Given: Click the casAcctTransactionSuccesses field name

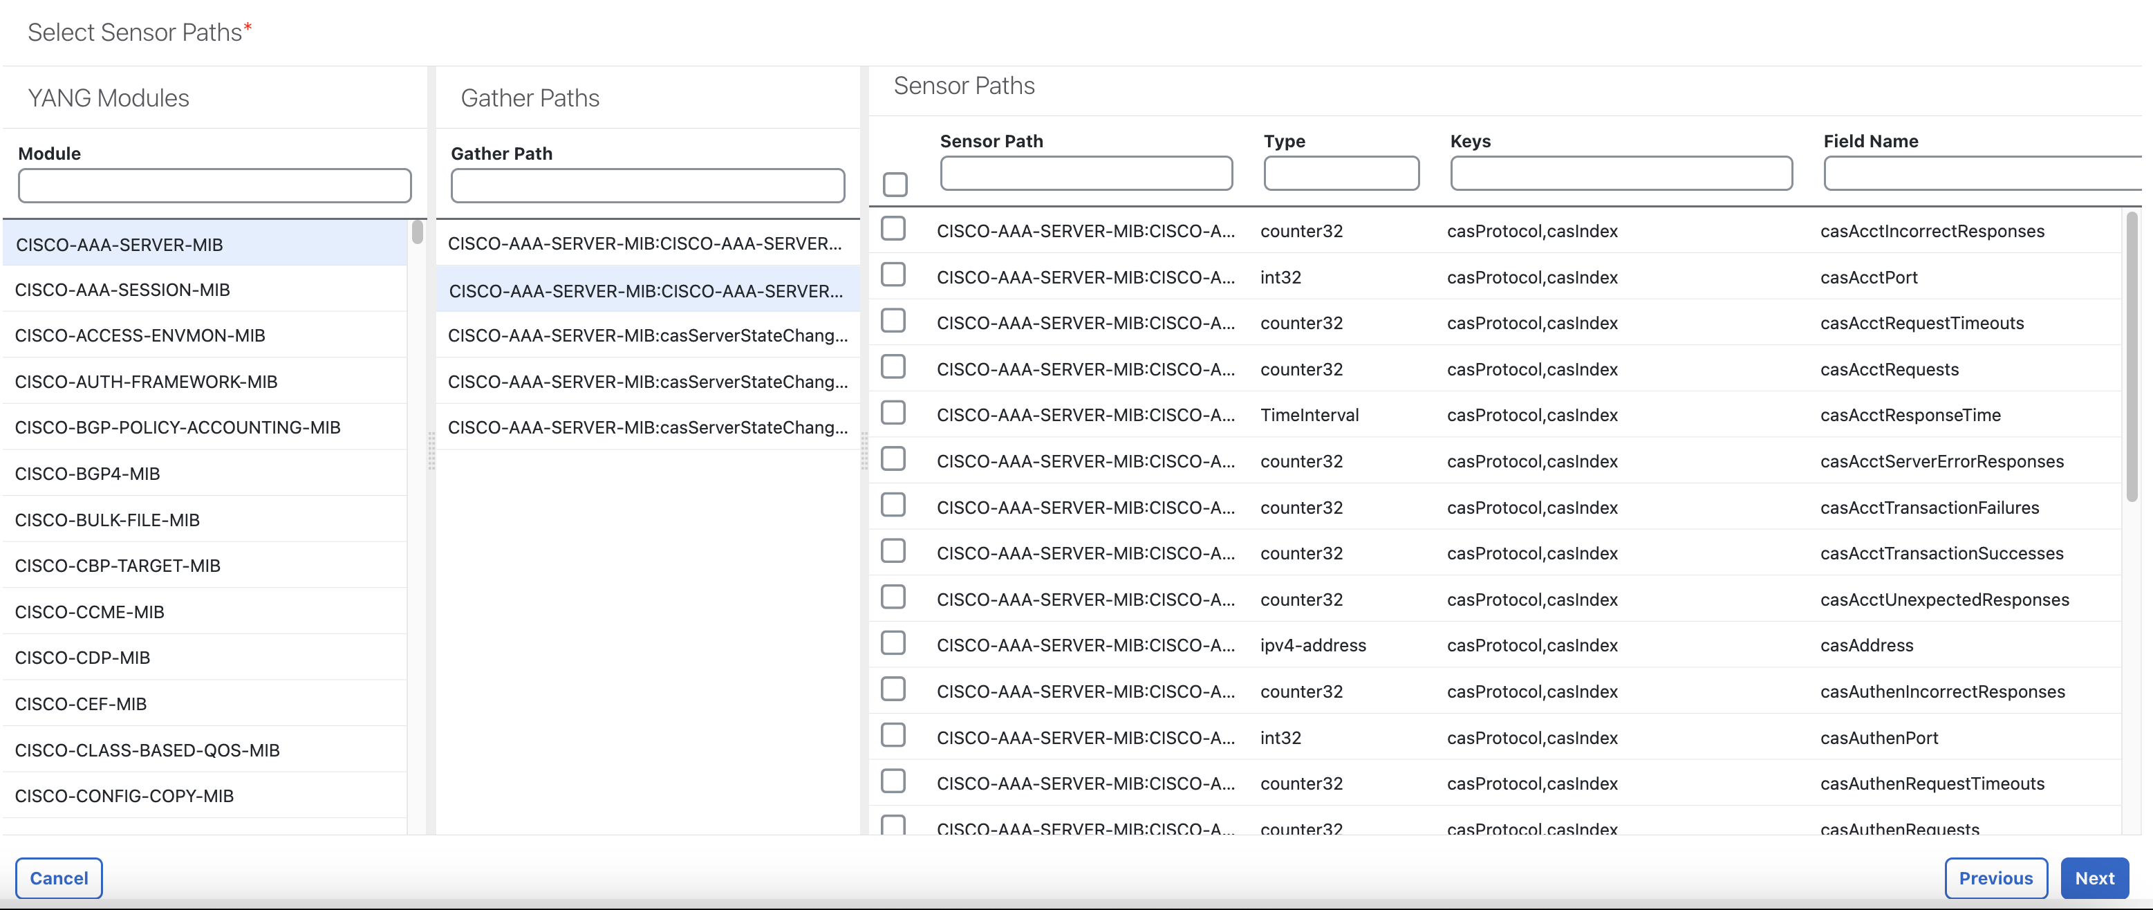Looking at the screenshot, I should pyautogui.click(x=1941, y=553).
